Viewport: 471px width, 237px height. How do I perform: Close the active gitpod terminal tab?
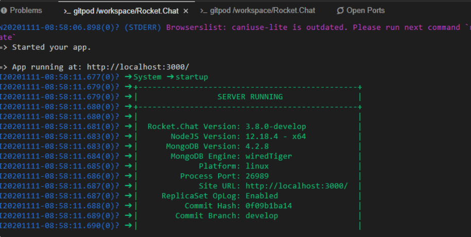click(186, 11)
